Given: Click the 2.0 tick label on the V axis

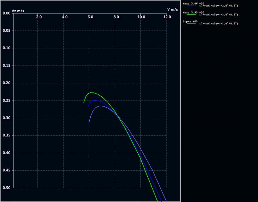Looking at the screenshot, I should click(x=39, y=17).
